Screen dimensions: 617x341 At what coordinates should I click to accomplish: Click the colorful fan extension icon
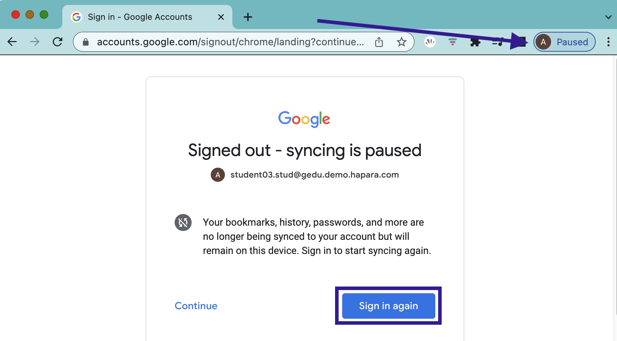pos(430,42)
